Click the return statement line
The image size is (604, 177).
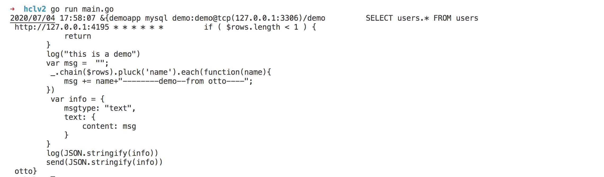[78, 36]
